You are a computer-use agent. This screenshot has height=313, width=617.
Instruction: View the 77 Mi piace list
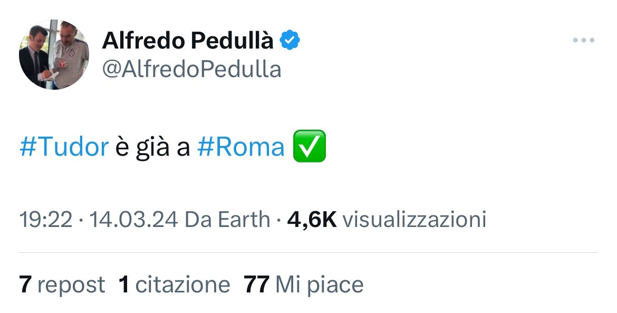tap(304, 283)
